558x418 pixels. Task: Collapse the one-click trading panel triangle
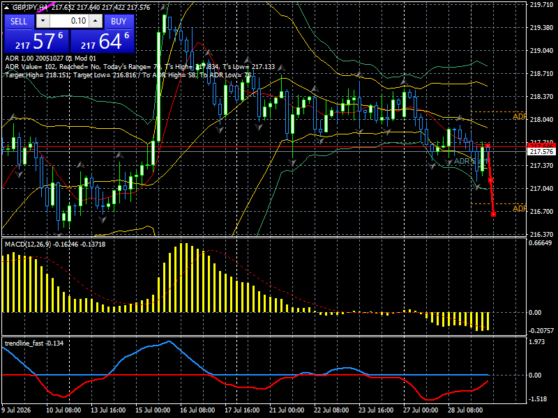pos(7,8)
